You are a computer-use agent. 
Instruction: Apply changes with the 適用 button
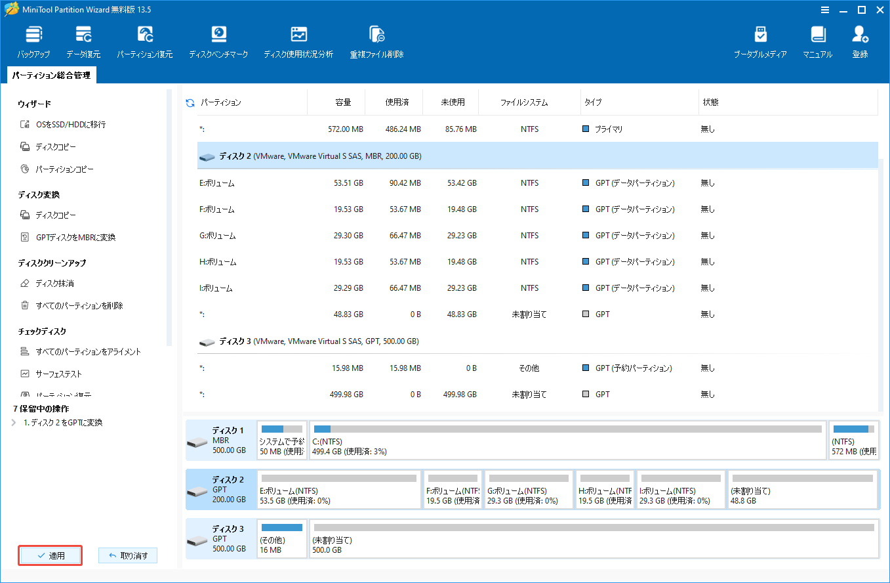(50, 555)
